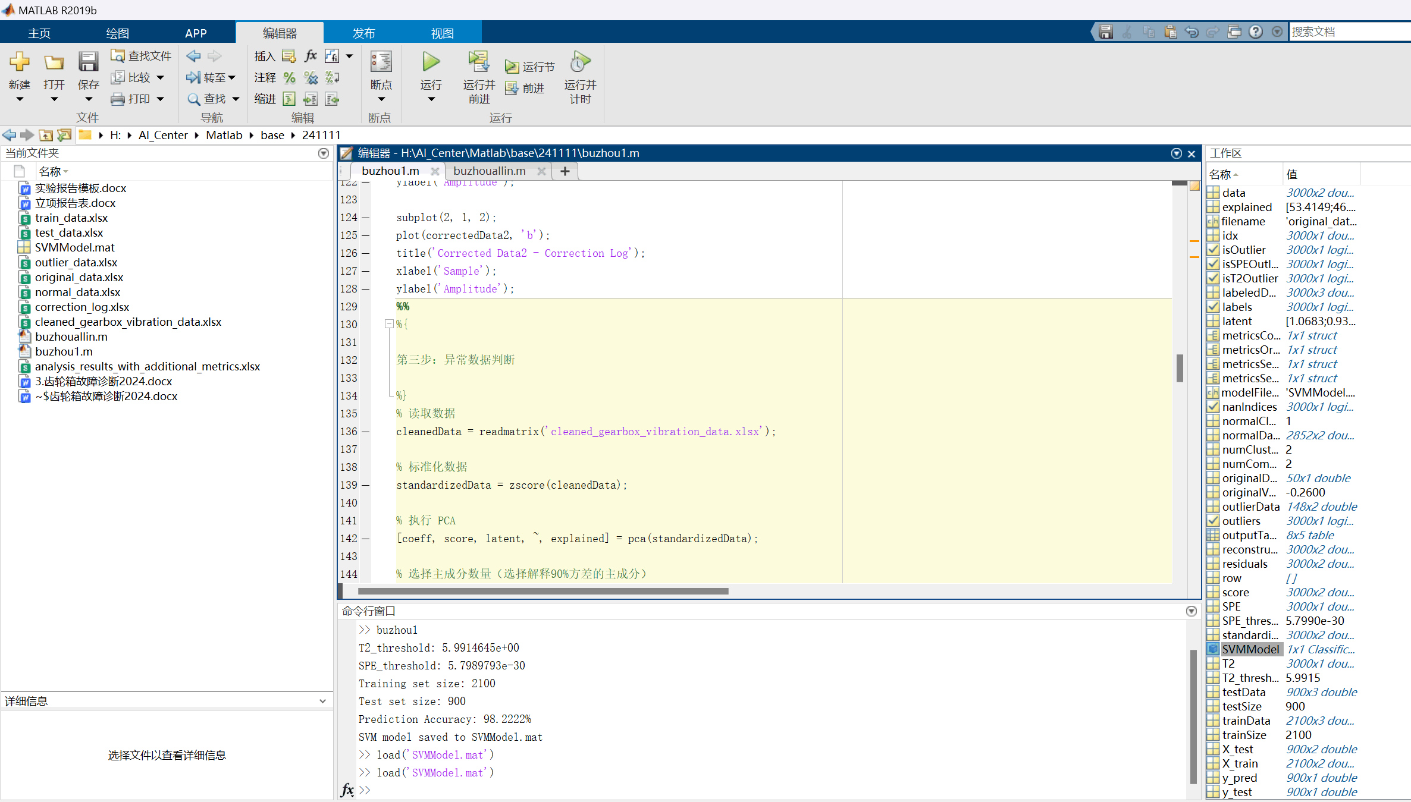Image resolution: width=1411 pixels, height=802 pixels.
Task: Select outlierData variable in Workspace
Action: pos(1250,507)
